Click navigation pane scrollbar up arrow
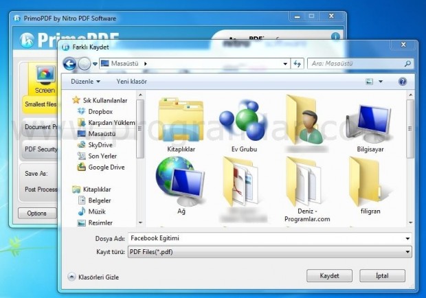The height and width of the screenshot is (298, 426). [140, 95]
